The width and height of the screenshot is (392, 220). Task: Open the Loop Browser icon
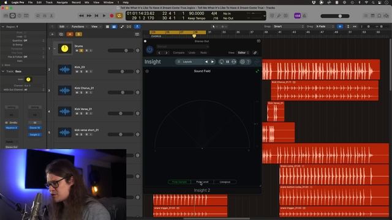coord(379,16)
